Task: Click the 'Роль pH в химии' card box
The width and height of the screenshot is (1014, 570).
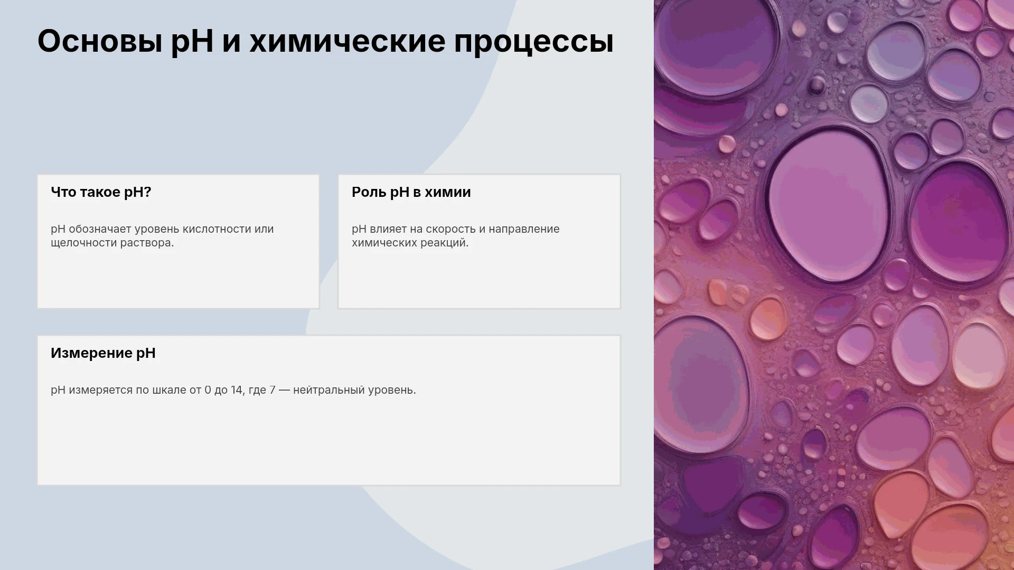Action: (480, 242)
